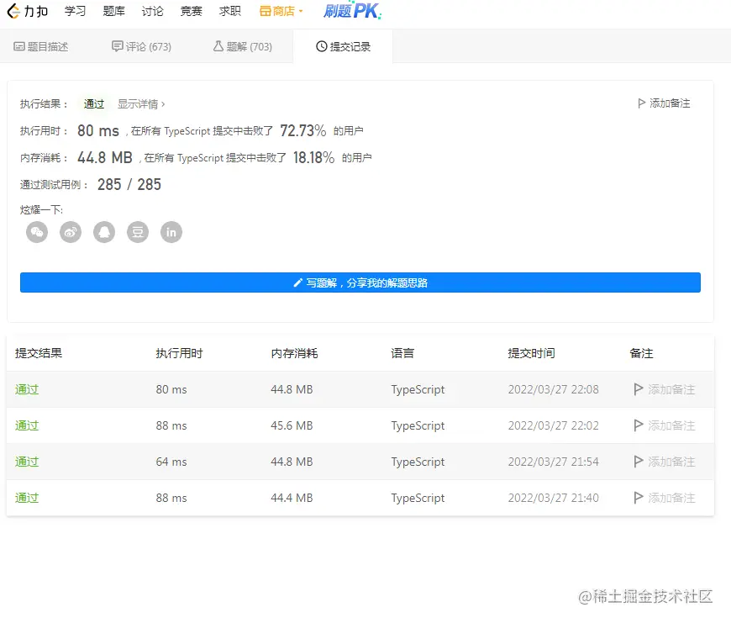The width and height of the screenshot is (731, 623).
Task: Click the 内存消耗 column header
Action: coord(294,353)
